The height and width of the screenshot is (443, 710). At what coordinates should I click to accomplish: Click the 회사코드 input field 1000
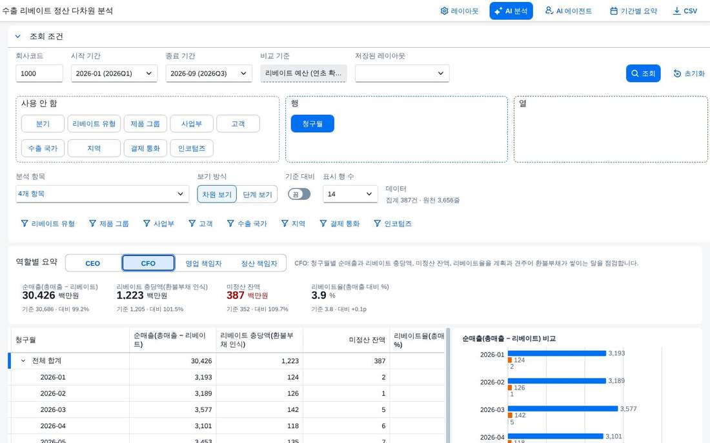[x=39, y=74]
